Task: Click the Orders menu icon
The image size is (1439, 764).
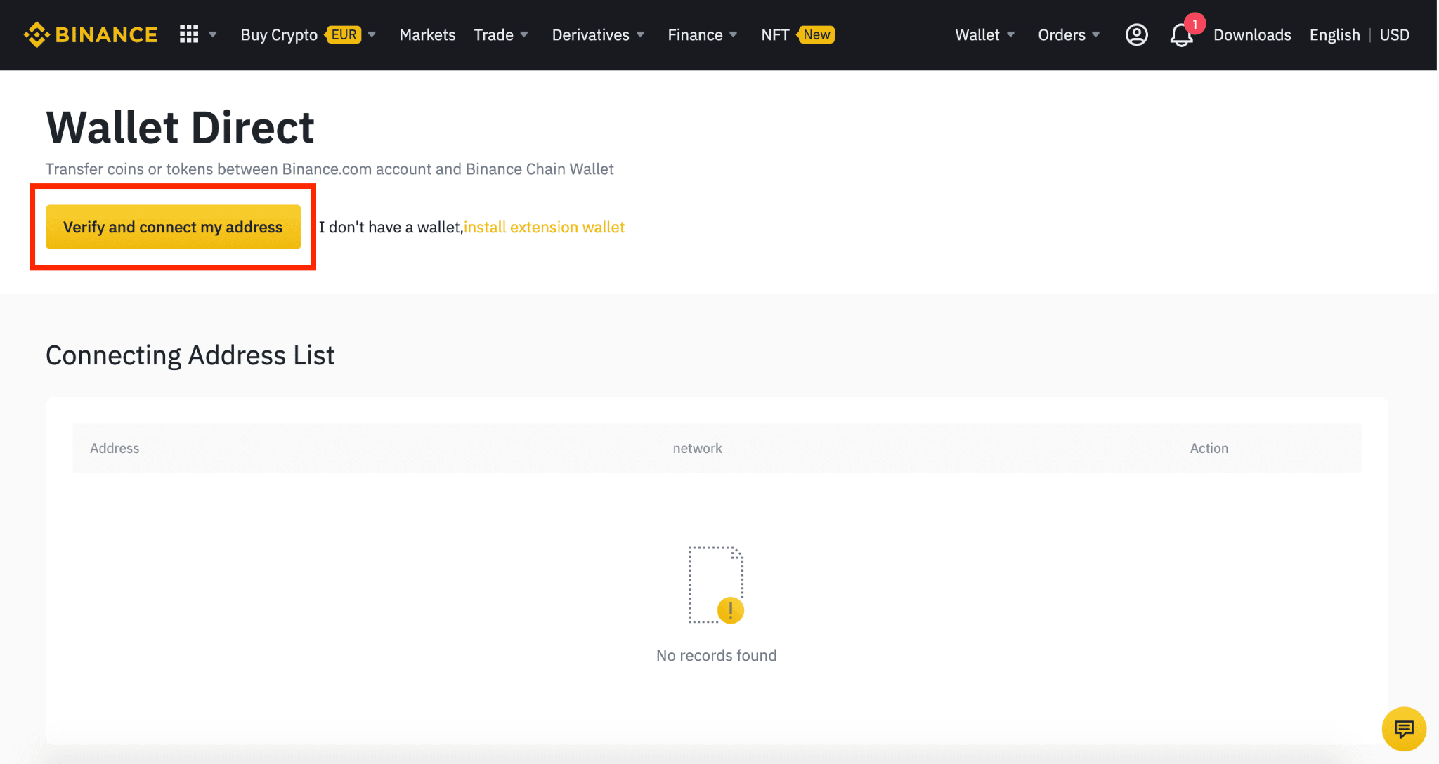Action: pyautogui.click(x=1069, y=35)
